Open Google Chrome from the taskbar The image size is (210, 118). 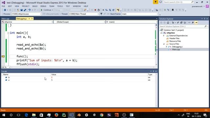click(x=102, y=115)
